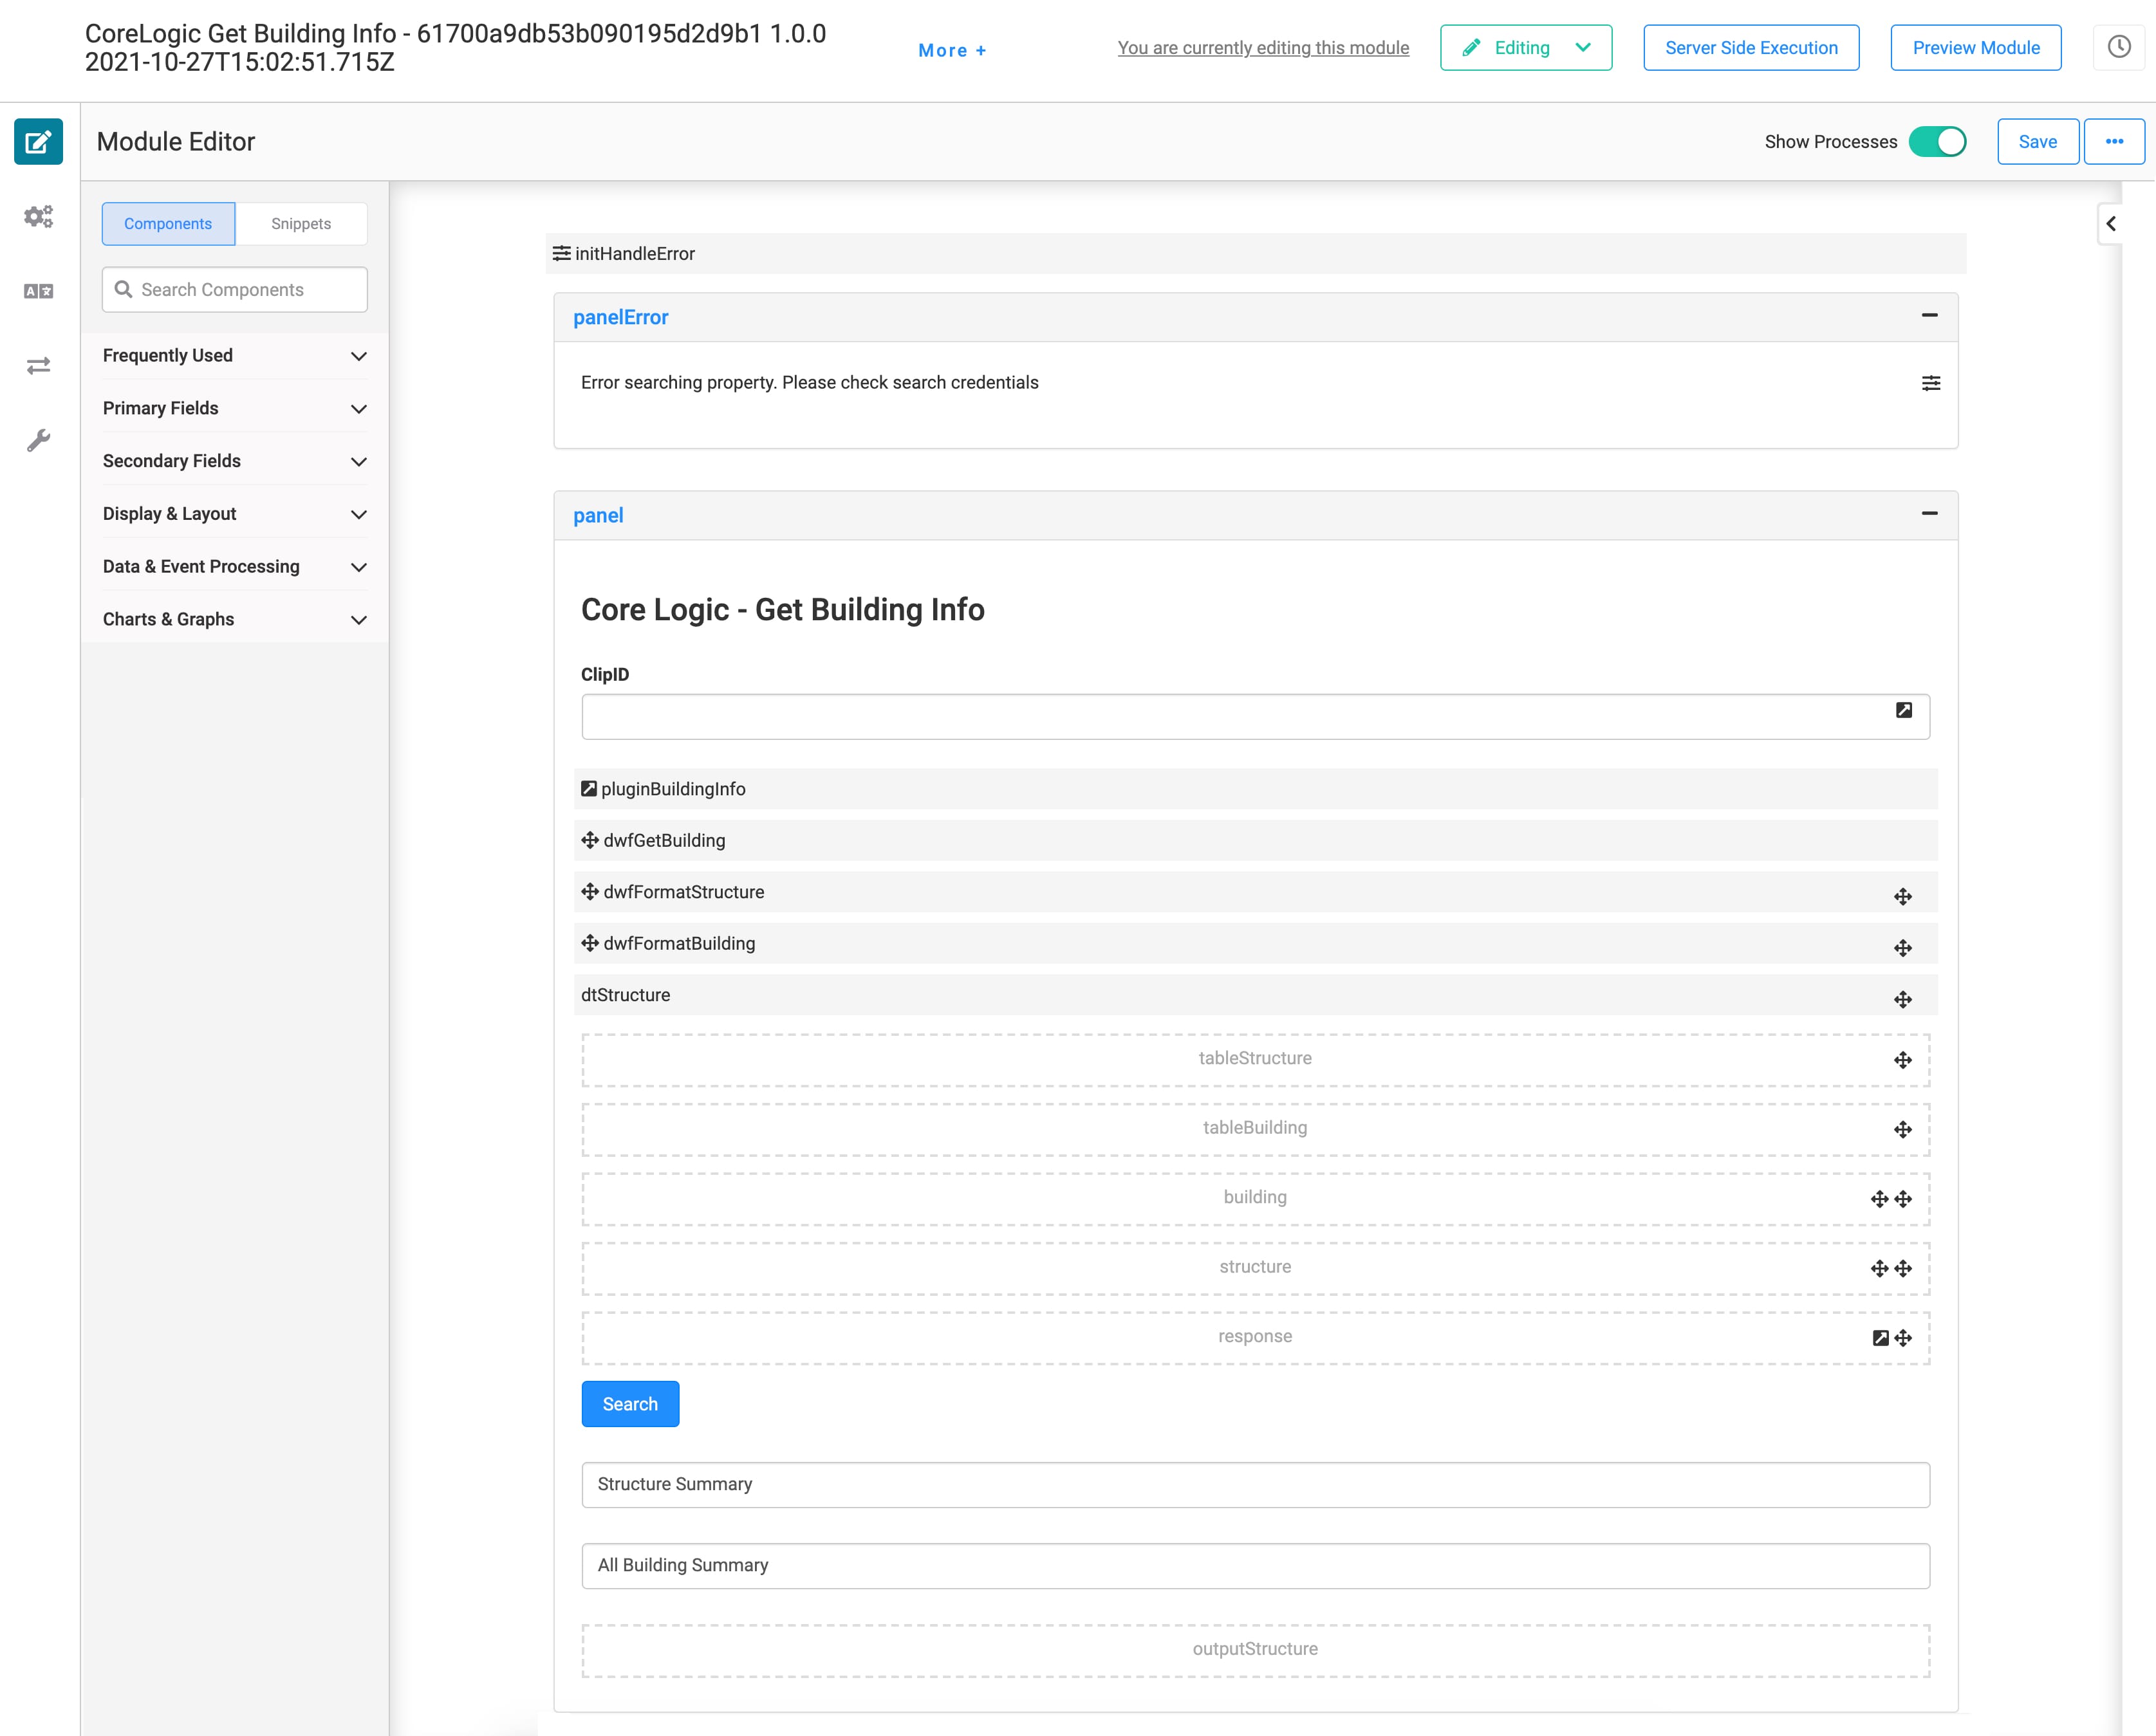This screenshot has height=1736, width=2156.
Task: Click the move icon on tableBuilding
Action: 1903,1130
